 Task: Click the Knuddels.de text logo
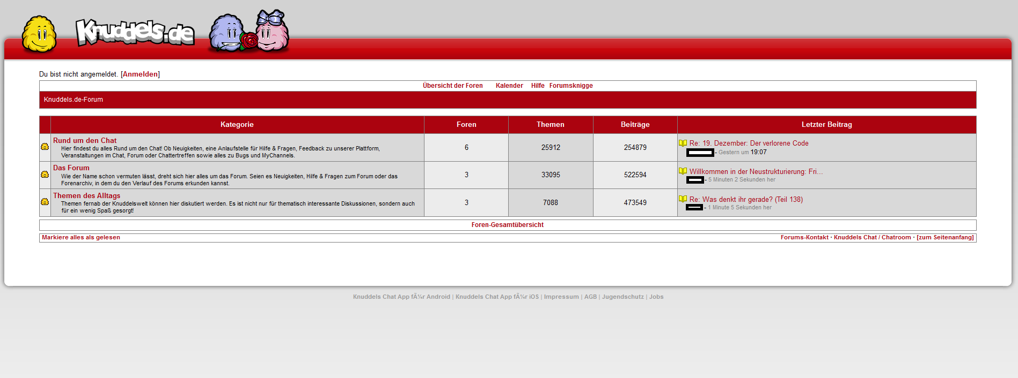(135, 33)
